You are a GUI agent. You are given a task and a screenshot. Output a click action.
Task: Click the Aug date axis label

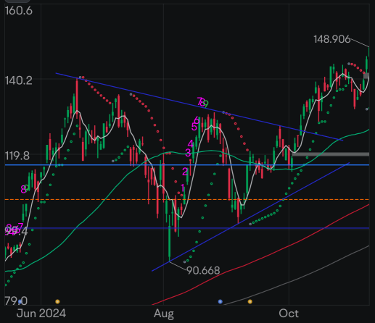164,314
